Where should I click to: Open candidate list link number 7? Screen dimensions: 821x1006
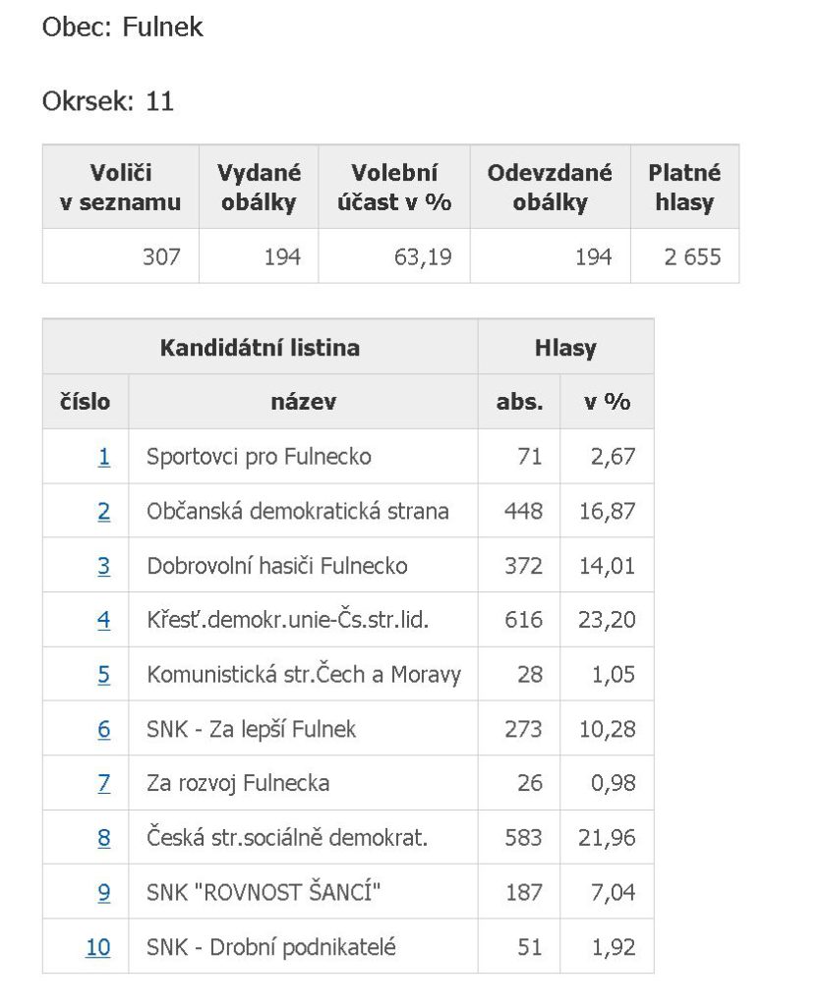coord(104,783)
